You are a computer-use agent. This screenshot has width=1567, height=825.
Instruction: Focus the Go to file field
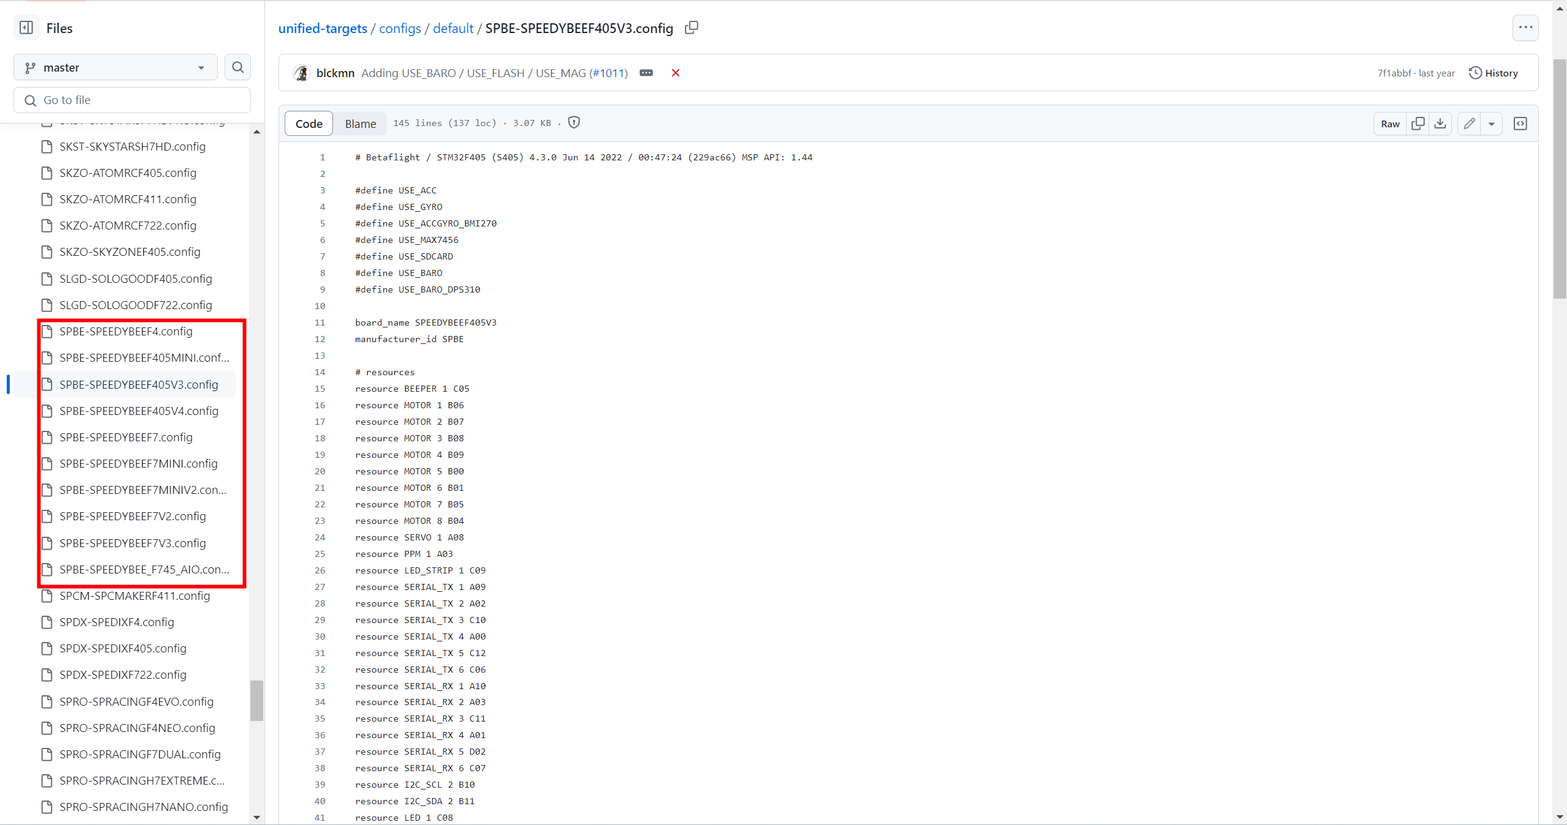coord(132,100)
